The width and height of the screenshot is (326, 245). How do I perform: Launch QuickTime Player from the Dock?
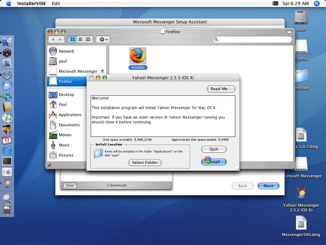[x=7, y=151]
